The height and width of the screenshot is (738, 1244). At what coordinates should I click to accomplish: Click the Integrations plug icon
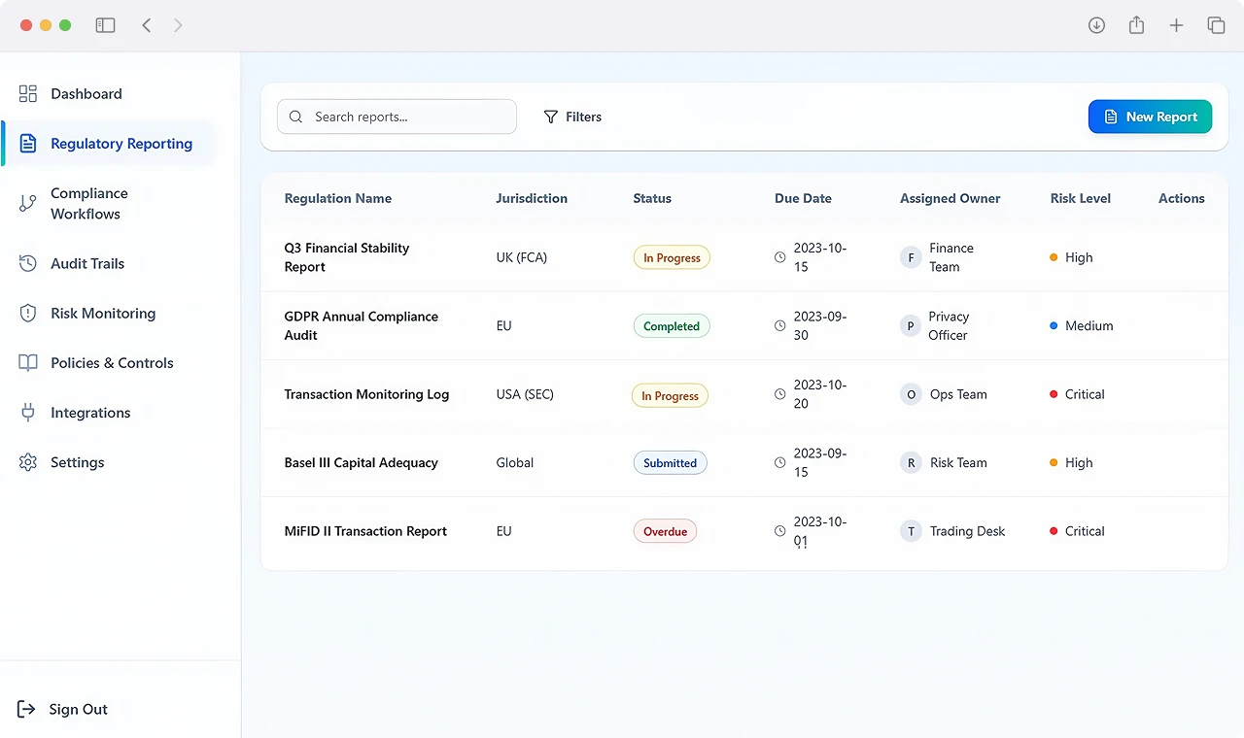click(28, 413)
